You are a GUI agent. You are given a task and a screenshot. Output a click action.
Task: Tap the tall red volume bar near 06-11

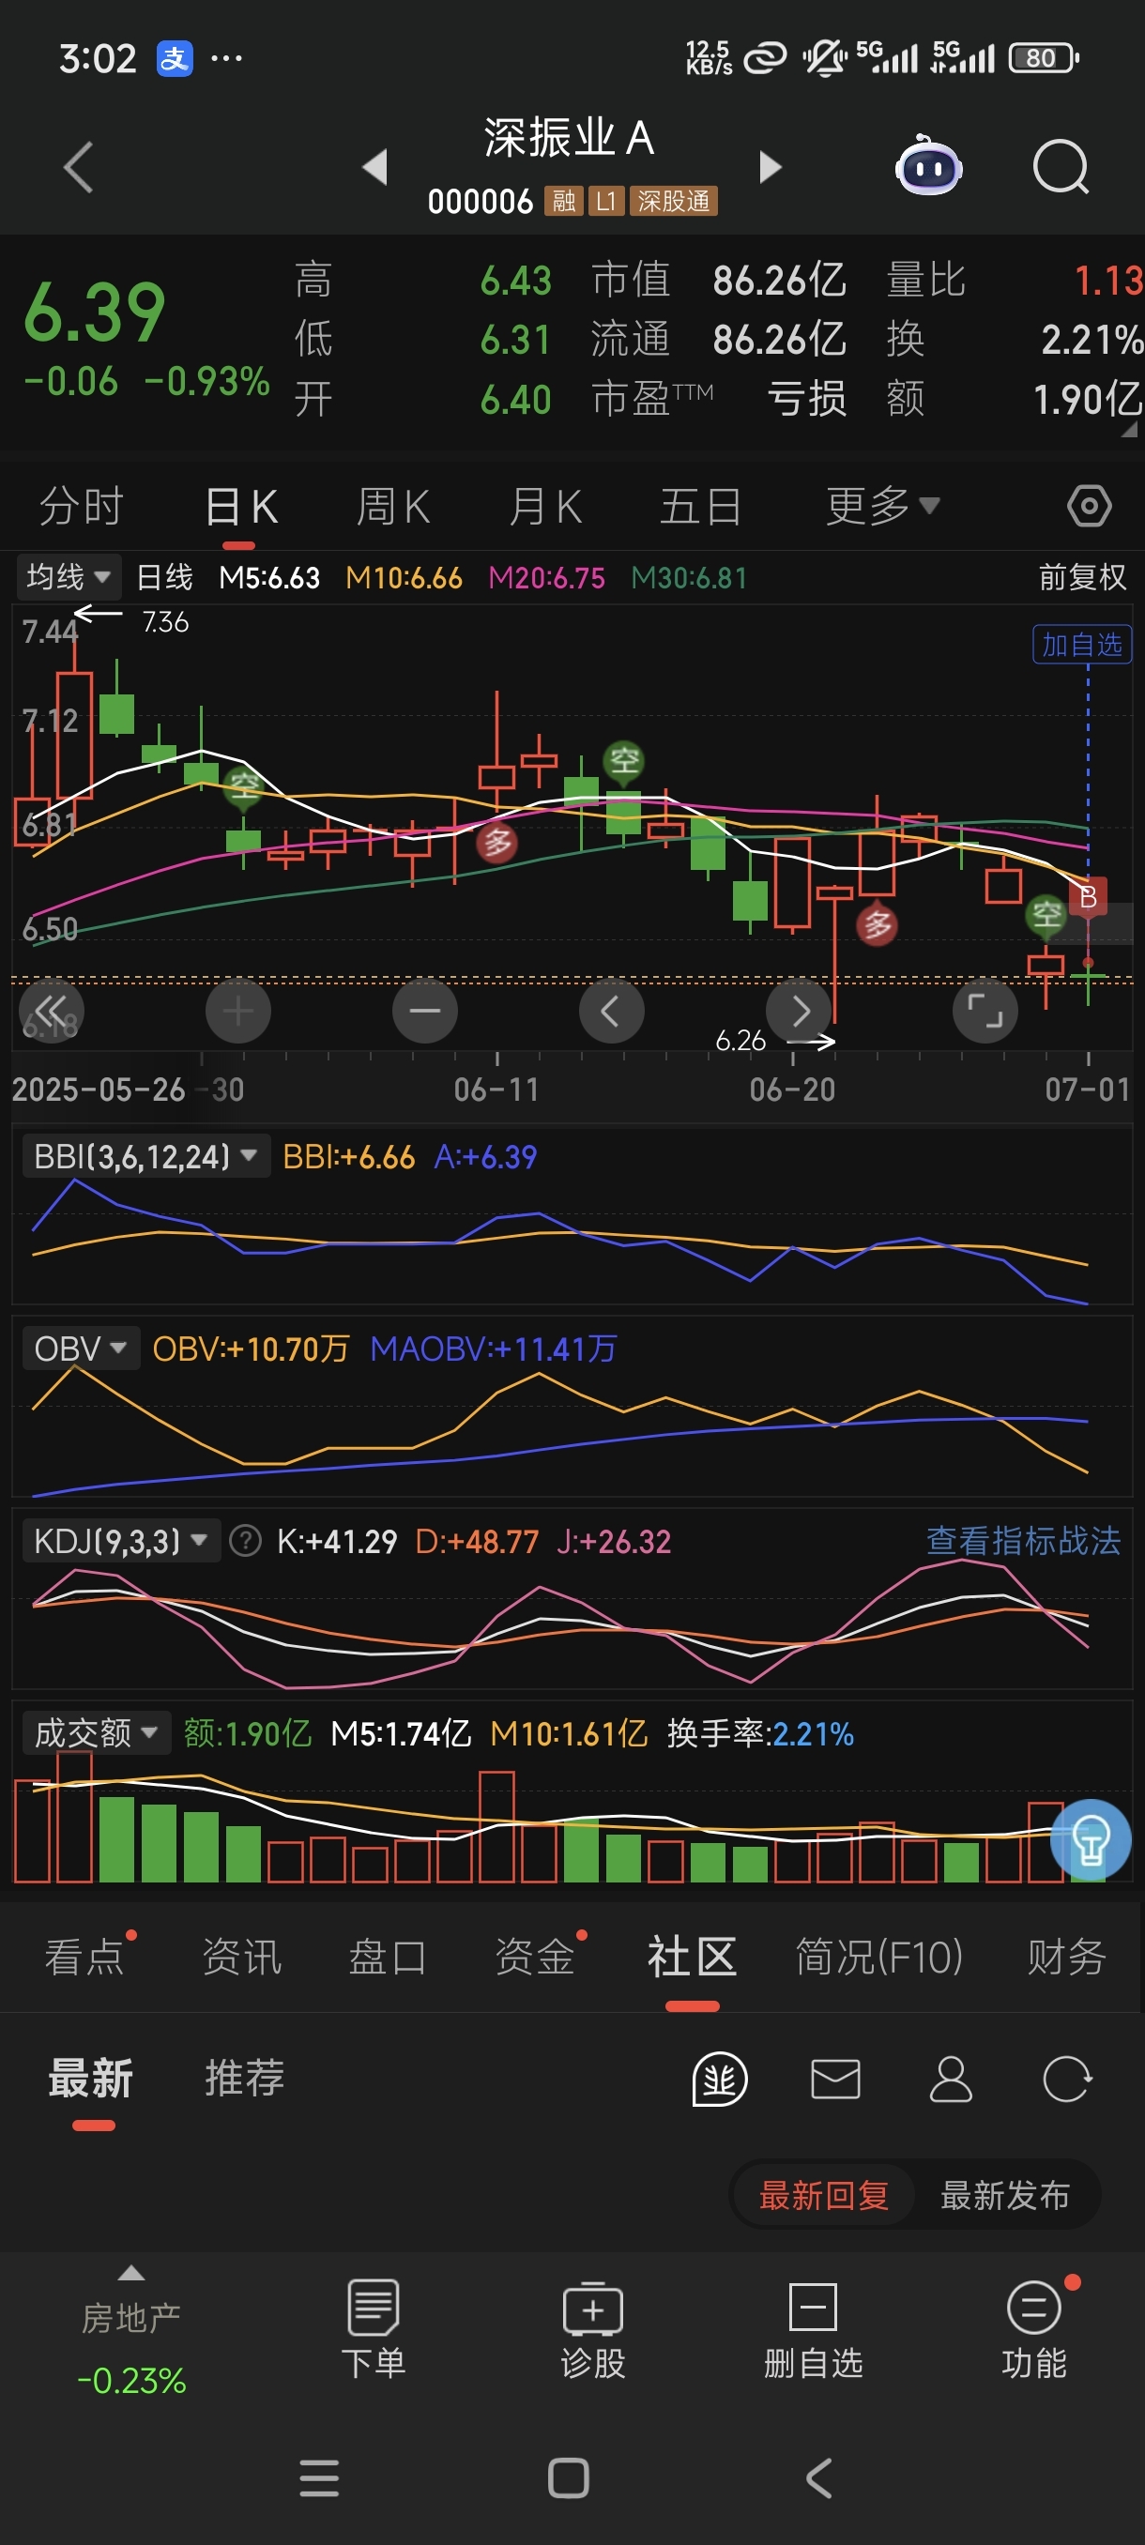click(x=496, y=1826)
